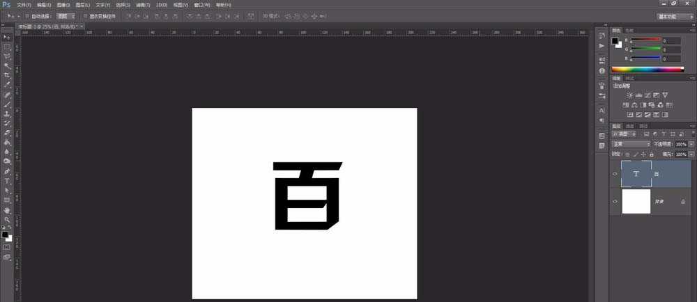Click the 背景 layer thumbnail
The width and height of the screenshot is (697, 302).
point(636,201)
